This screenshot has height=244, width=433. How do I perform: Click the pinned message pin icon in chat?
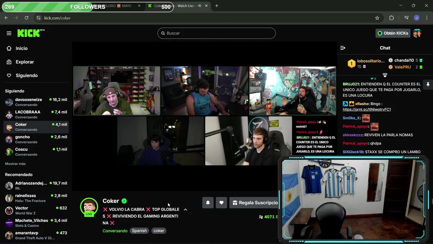428,84
